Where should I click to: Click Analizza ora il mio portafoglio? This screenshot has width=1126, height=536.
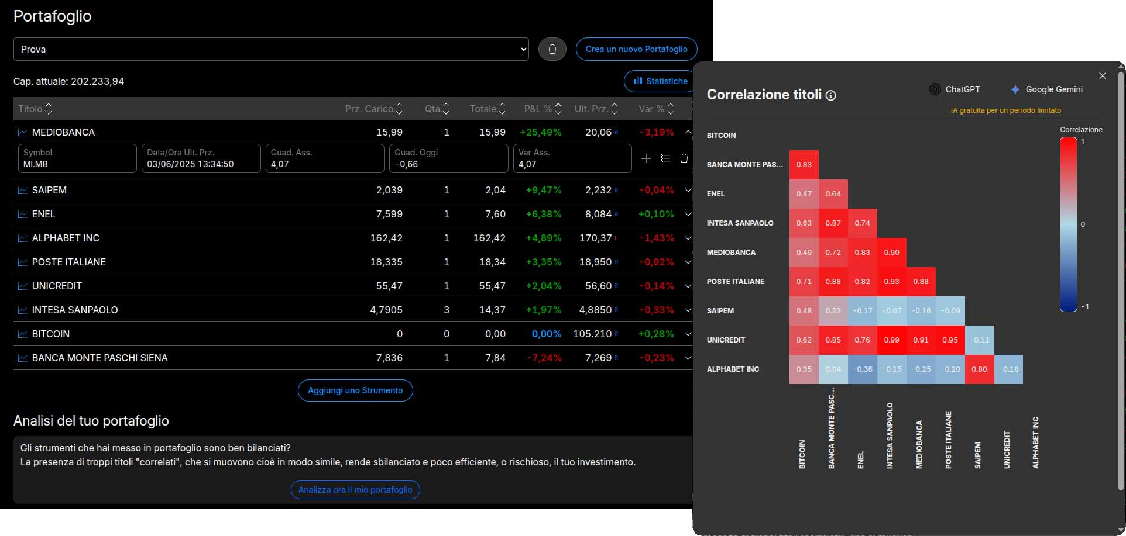355,490
